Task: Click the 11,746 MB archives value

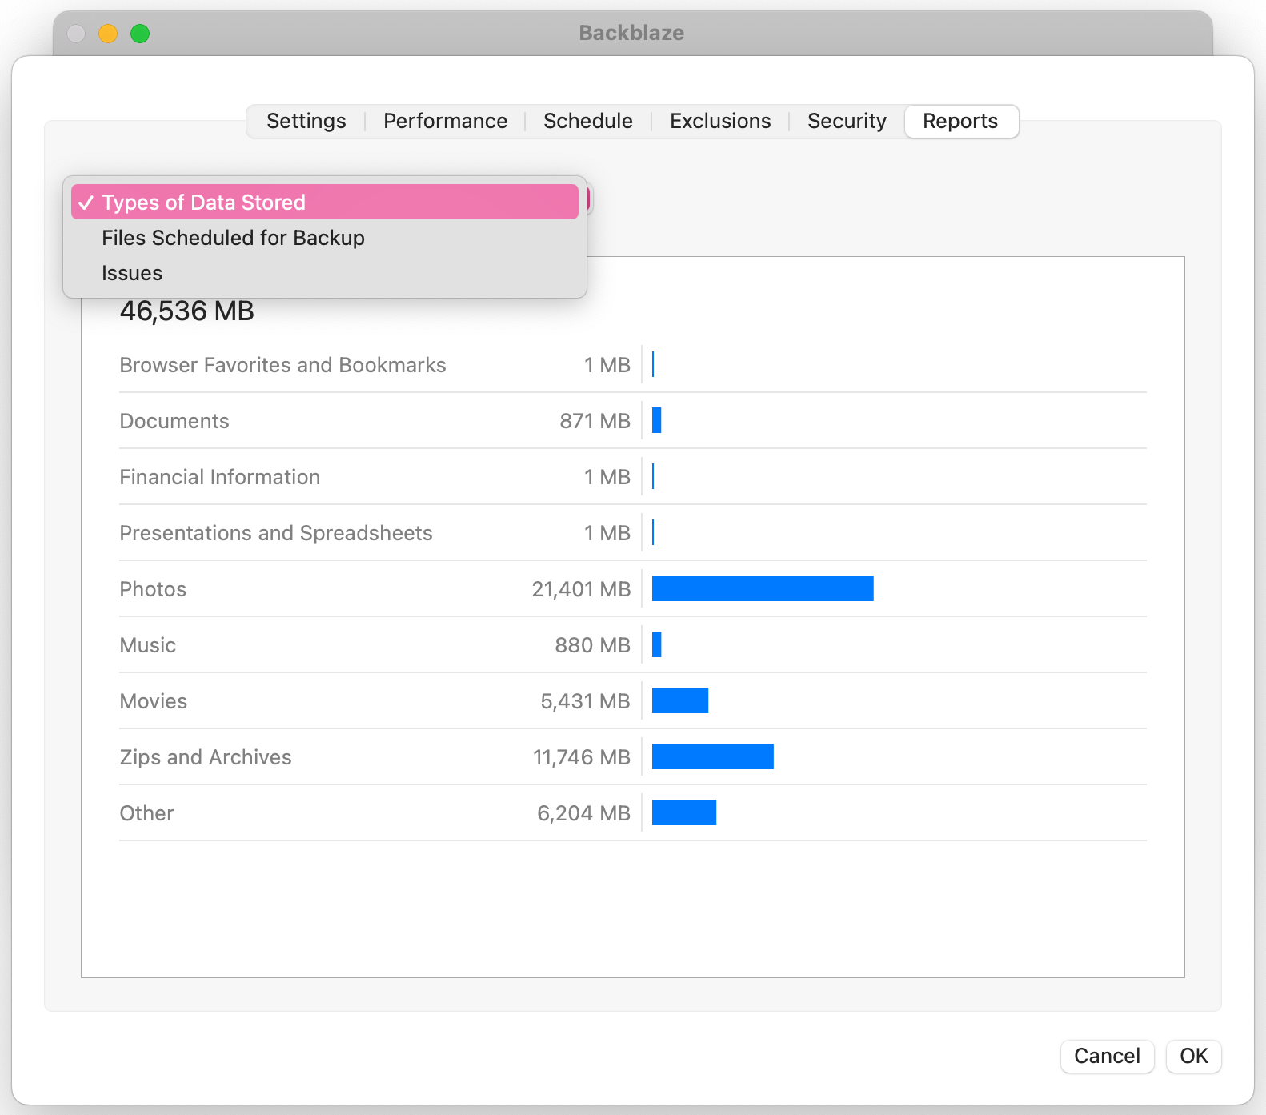Action: click(582, 757)
